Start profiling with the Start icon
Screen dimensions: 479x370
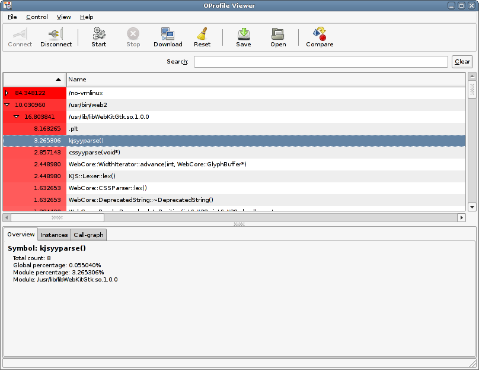pyautogui.click(x=99, y=34)
